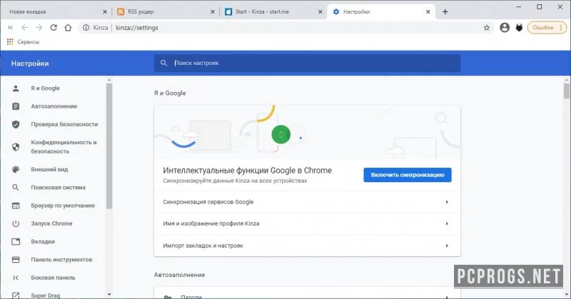This screenshot has height=299, width=571.
Task: Close the RSS ридер tab
Action: [213, 11]
